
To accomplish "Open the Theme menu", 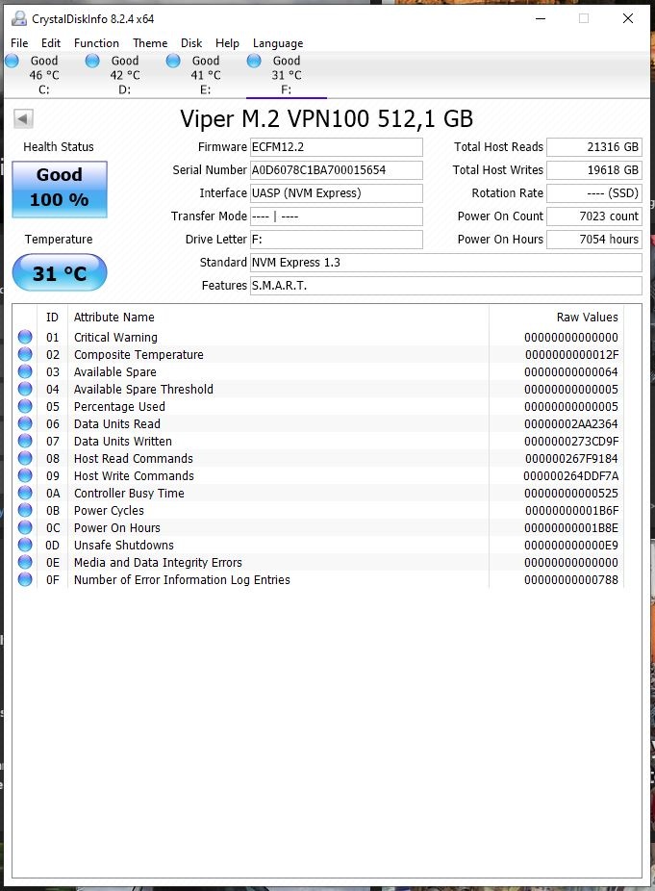I will pos(150,43).
